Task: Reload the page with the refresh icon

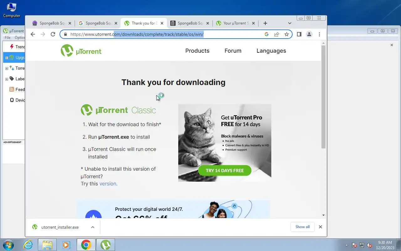Action: (x=53, y=34)
